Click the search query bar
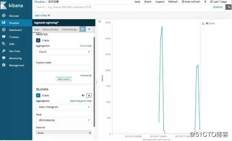 click(x=122, y=7)
